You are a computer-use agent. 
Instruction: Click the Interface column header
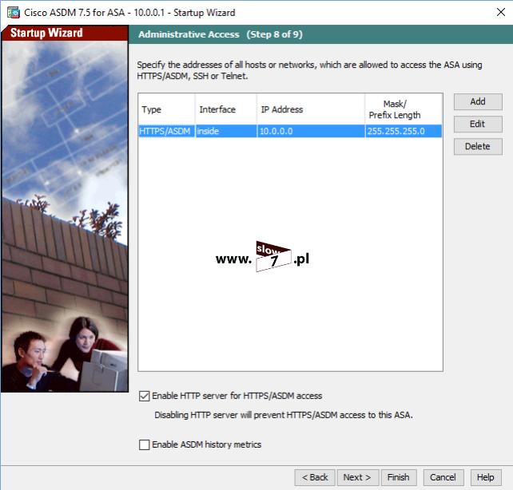[x=226, y=109]
